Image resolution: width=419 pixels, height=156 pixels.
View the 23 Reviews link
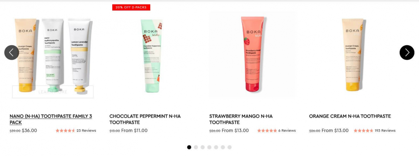[x=86, y=131]
